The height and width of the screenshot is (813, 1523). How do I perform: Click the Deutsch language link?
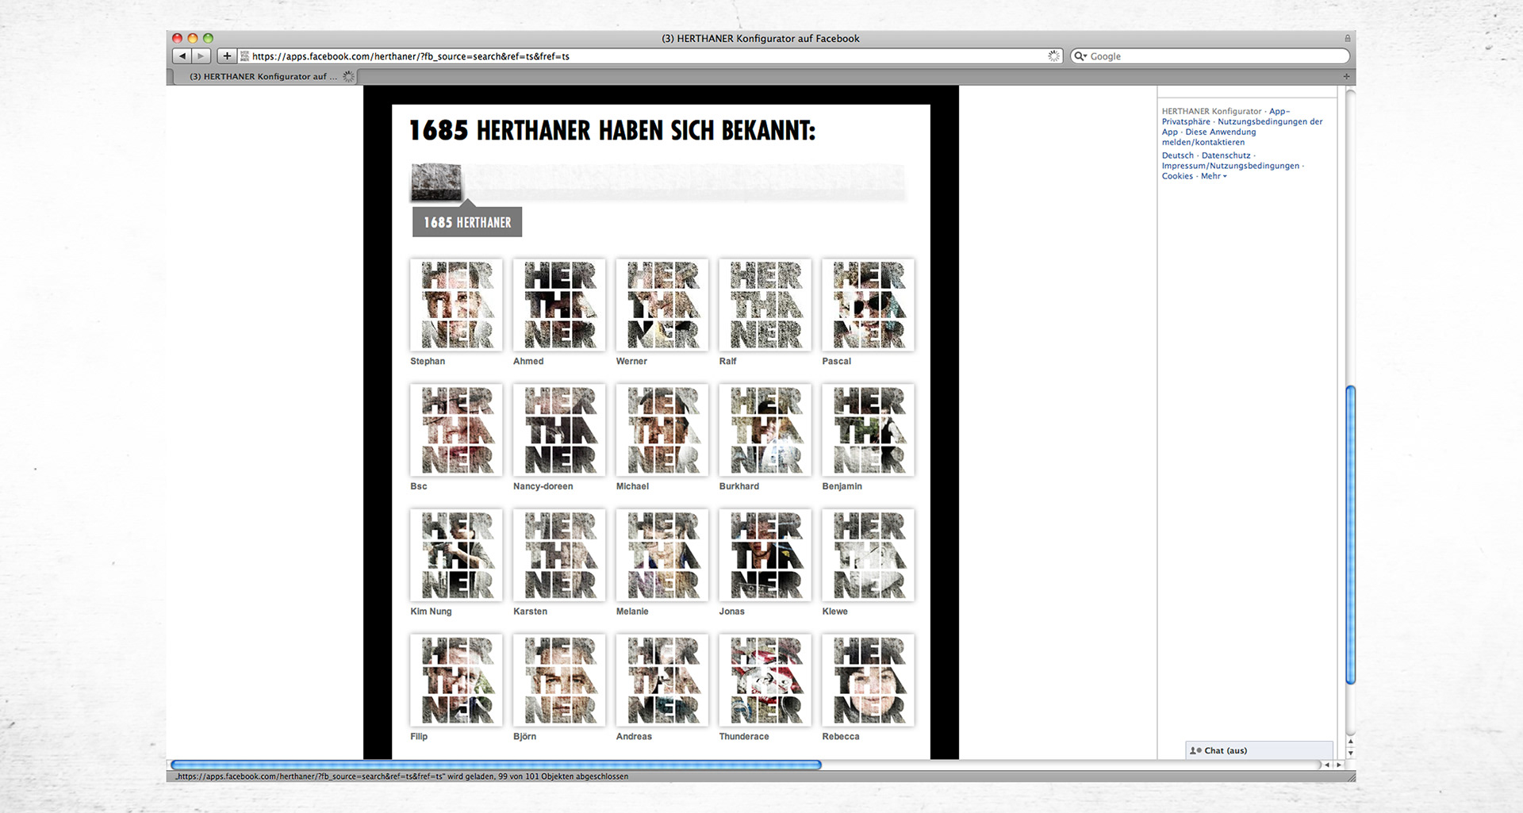[x=1177, y=155]
